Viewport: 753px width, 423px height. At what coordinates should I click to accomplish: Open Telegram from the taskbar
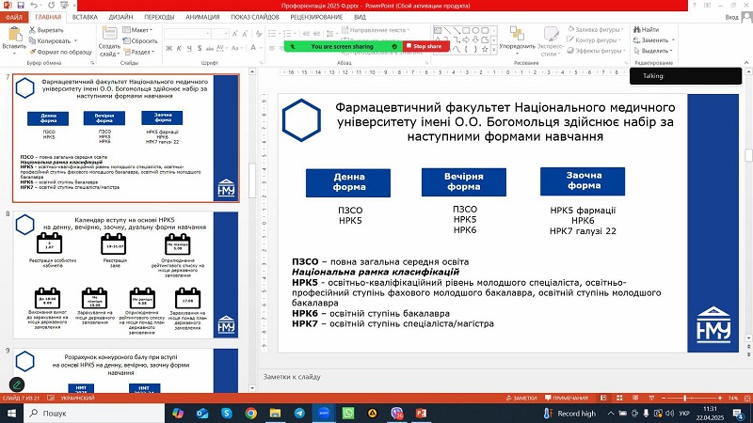pyautogui.click(x=299, y=413)
